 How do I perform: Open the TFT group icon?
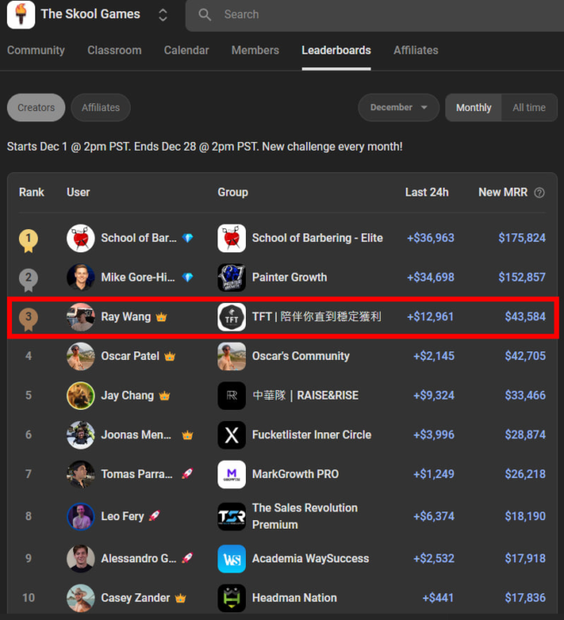tap(231, 317)
